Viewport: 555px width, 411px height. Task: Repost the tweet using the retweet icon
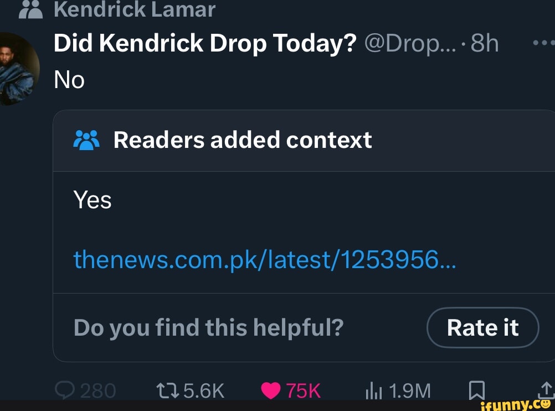tap(168, 391)
